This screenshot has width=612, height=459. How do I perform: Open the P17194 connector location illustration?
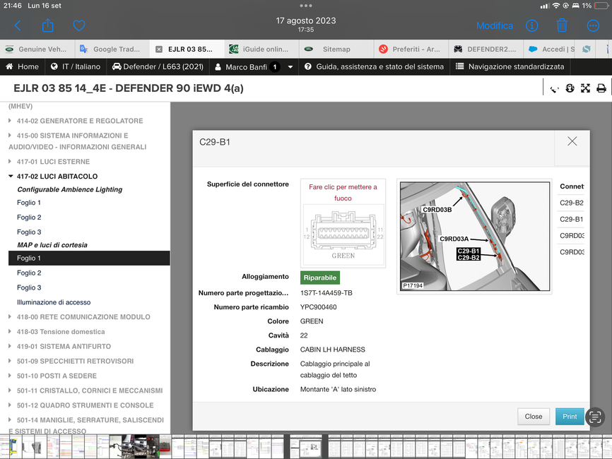tap(475, 237)
